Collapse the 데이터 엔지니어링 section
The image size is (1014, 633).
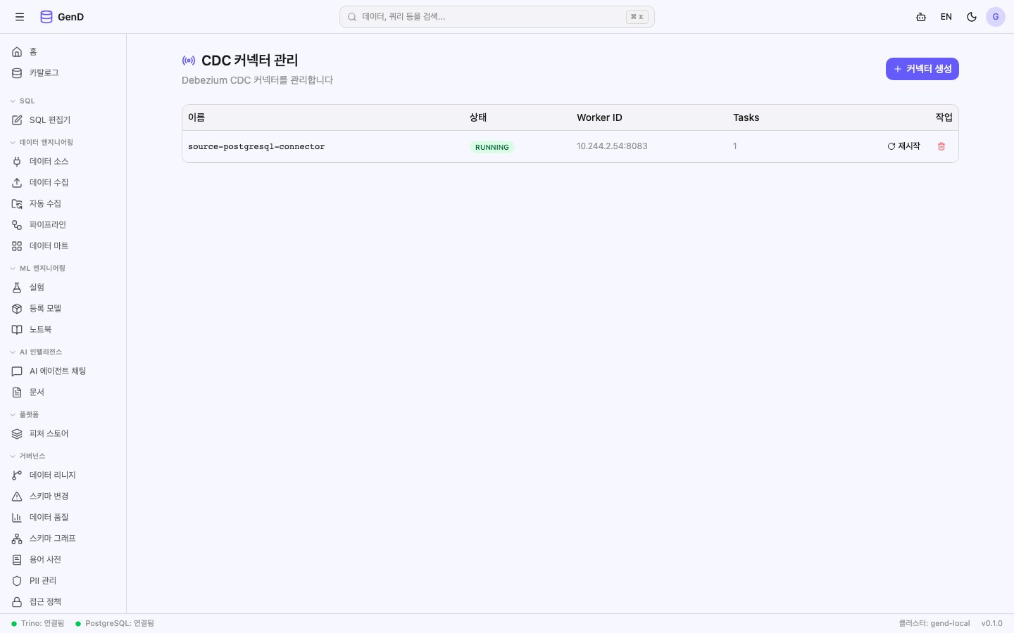tap(42, 143)
